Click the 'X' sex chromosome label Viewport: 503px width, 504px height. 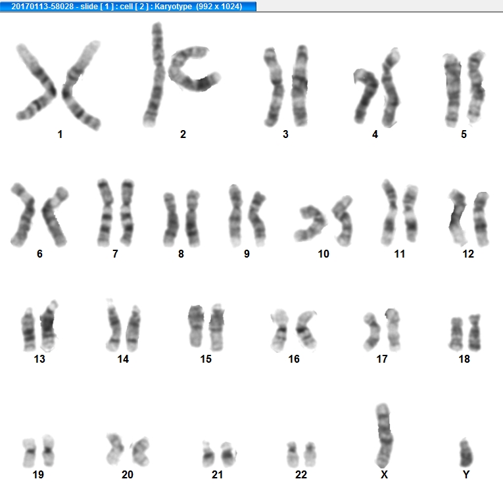385,474
